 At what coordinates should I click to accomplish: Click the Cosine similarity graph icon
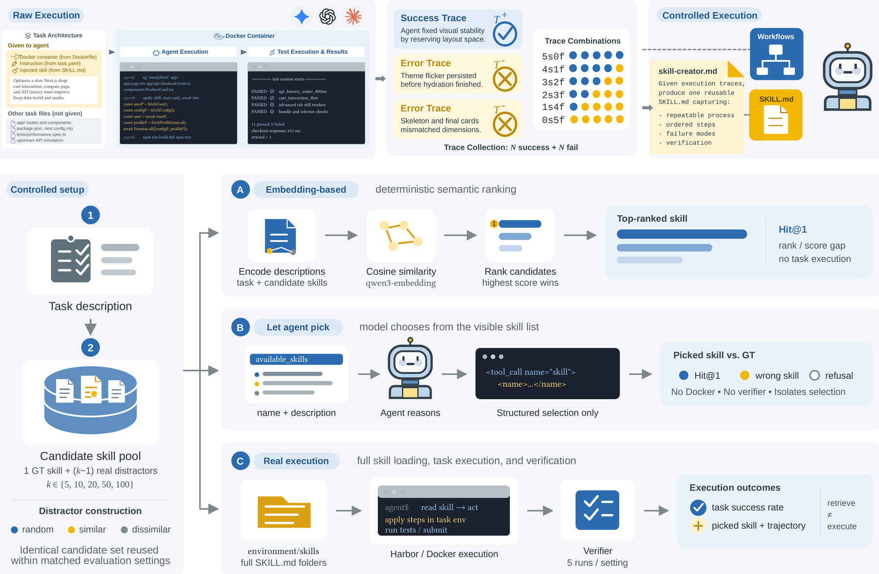(401, 235)
